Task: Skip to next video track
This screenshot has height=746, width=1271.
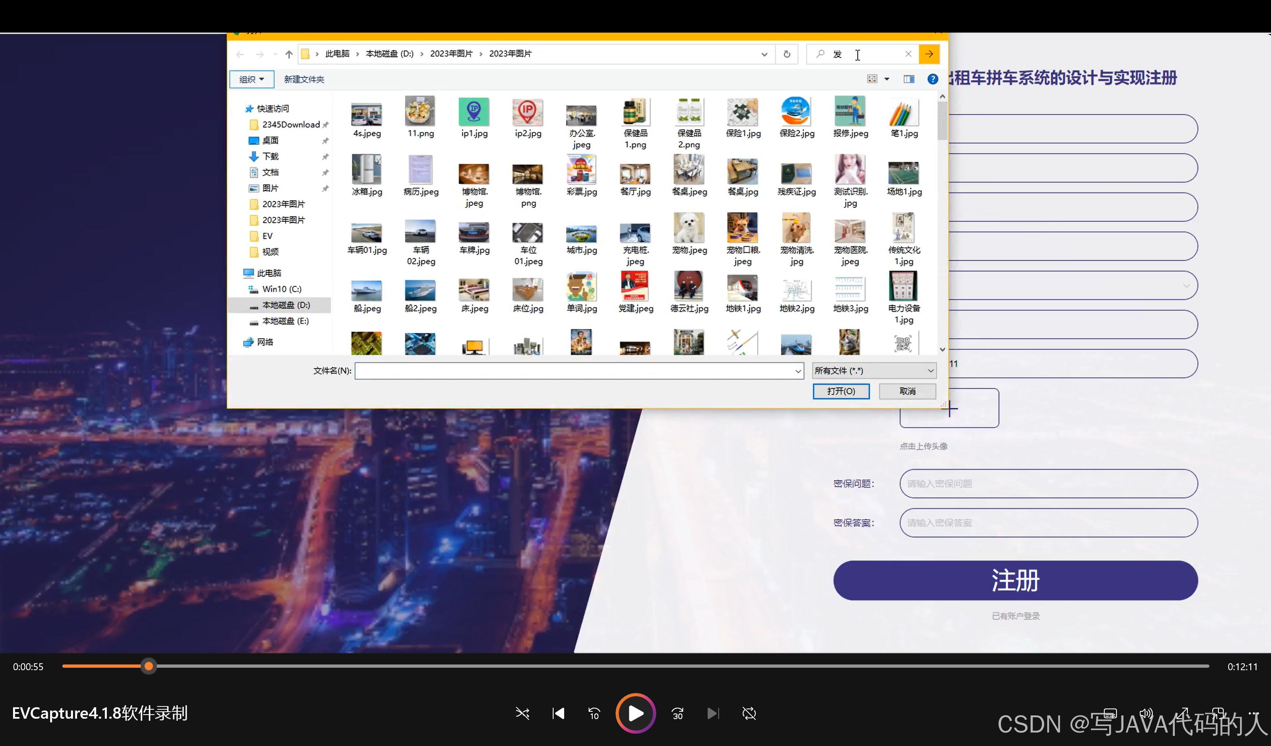Action: (713, 713)
